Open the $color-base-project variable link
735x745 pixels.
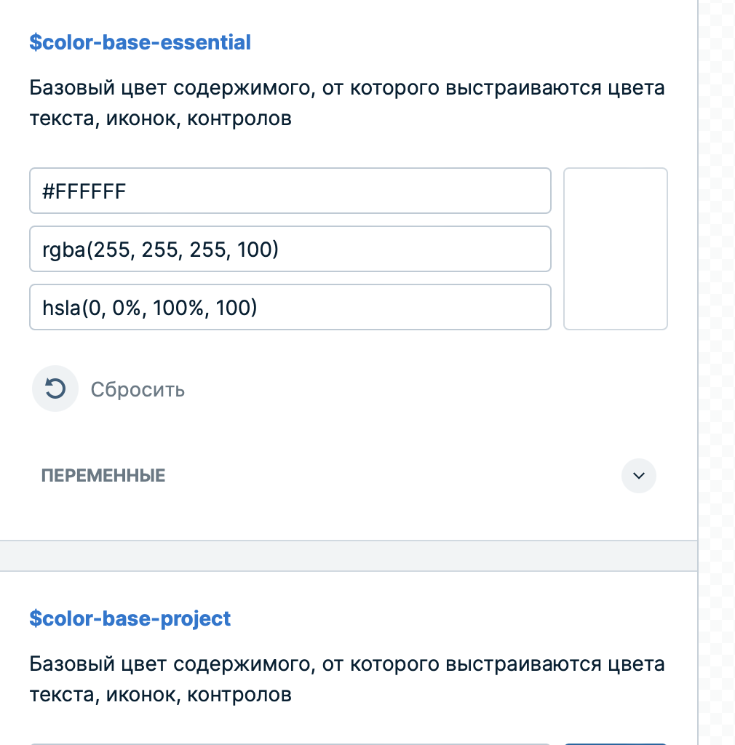pyautogui.click(x=130, y=618)
